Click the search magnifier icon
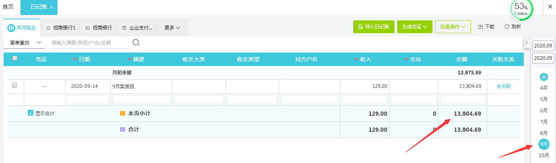Image resolution: width=556 pixels, height=163 pixels. pyautogui.click(x=136, y=43)
